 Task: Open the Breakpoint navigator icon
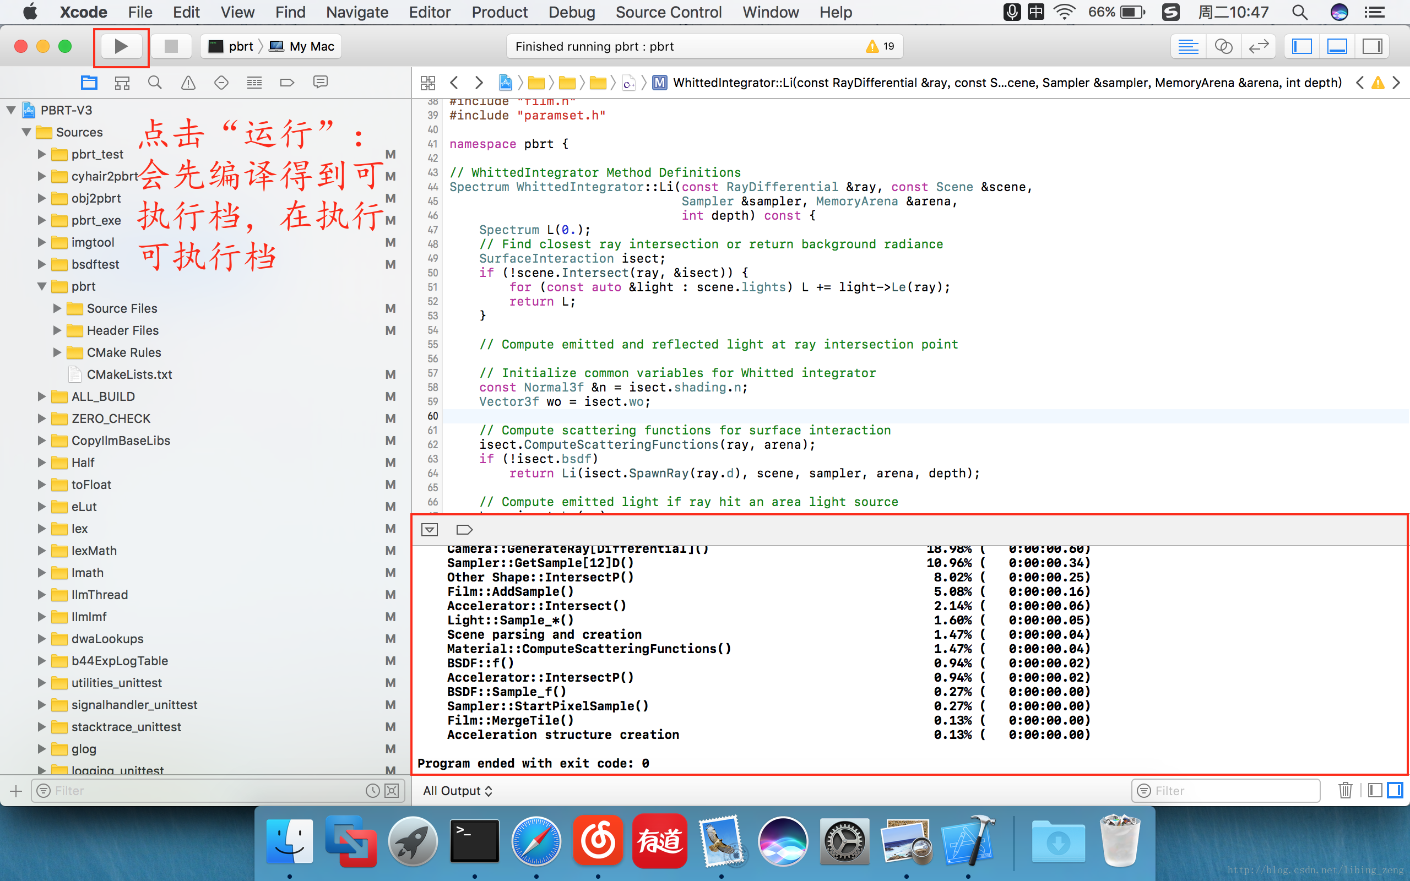[288, 83]
